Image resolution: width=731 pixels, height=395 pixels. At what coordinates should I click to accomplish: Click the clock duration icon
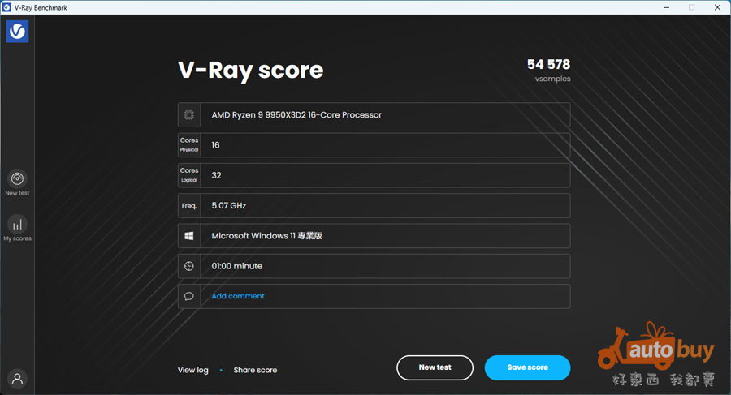click(x=189, y=266)
